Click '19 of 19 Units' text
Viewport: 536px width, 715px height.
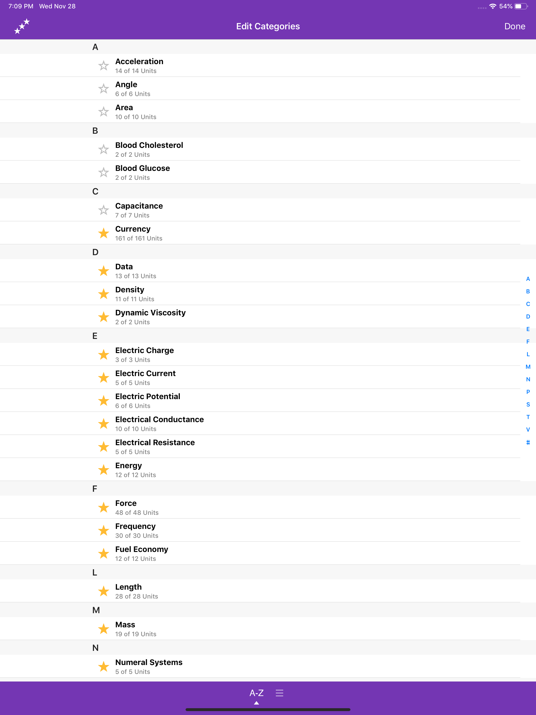point(136,634)
